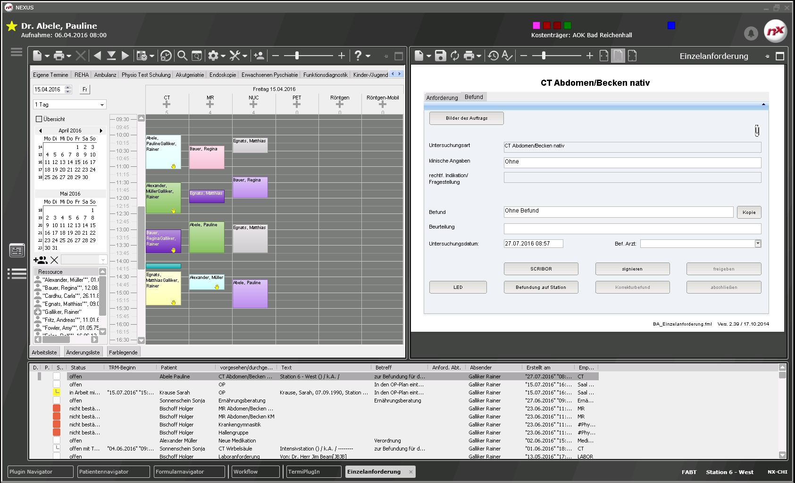Expand the help question mark dropdown arrow
Screen dimensions: 795x483
click(368, 56)
